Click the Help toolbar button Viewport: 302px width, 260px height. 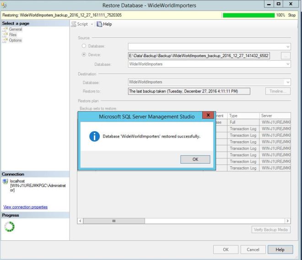(104, 24)
